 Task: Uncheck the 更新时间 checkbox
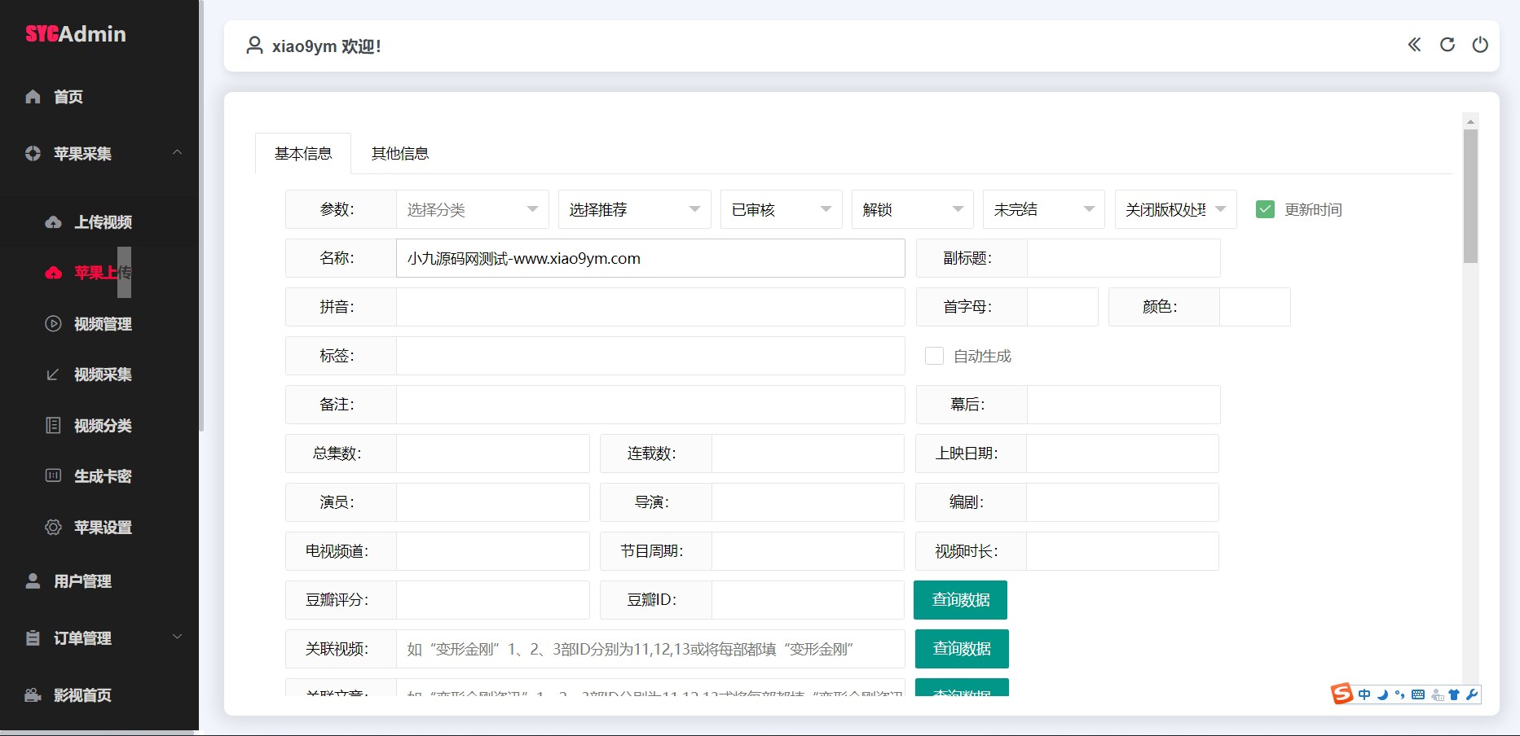(1265, 209)
